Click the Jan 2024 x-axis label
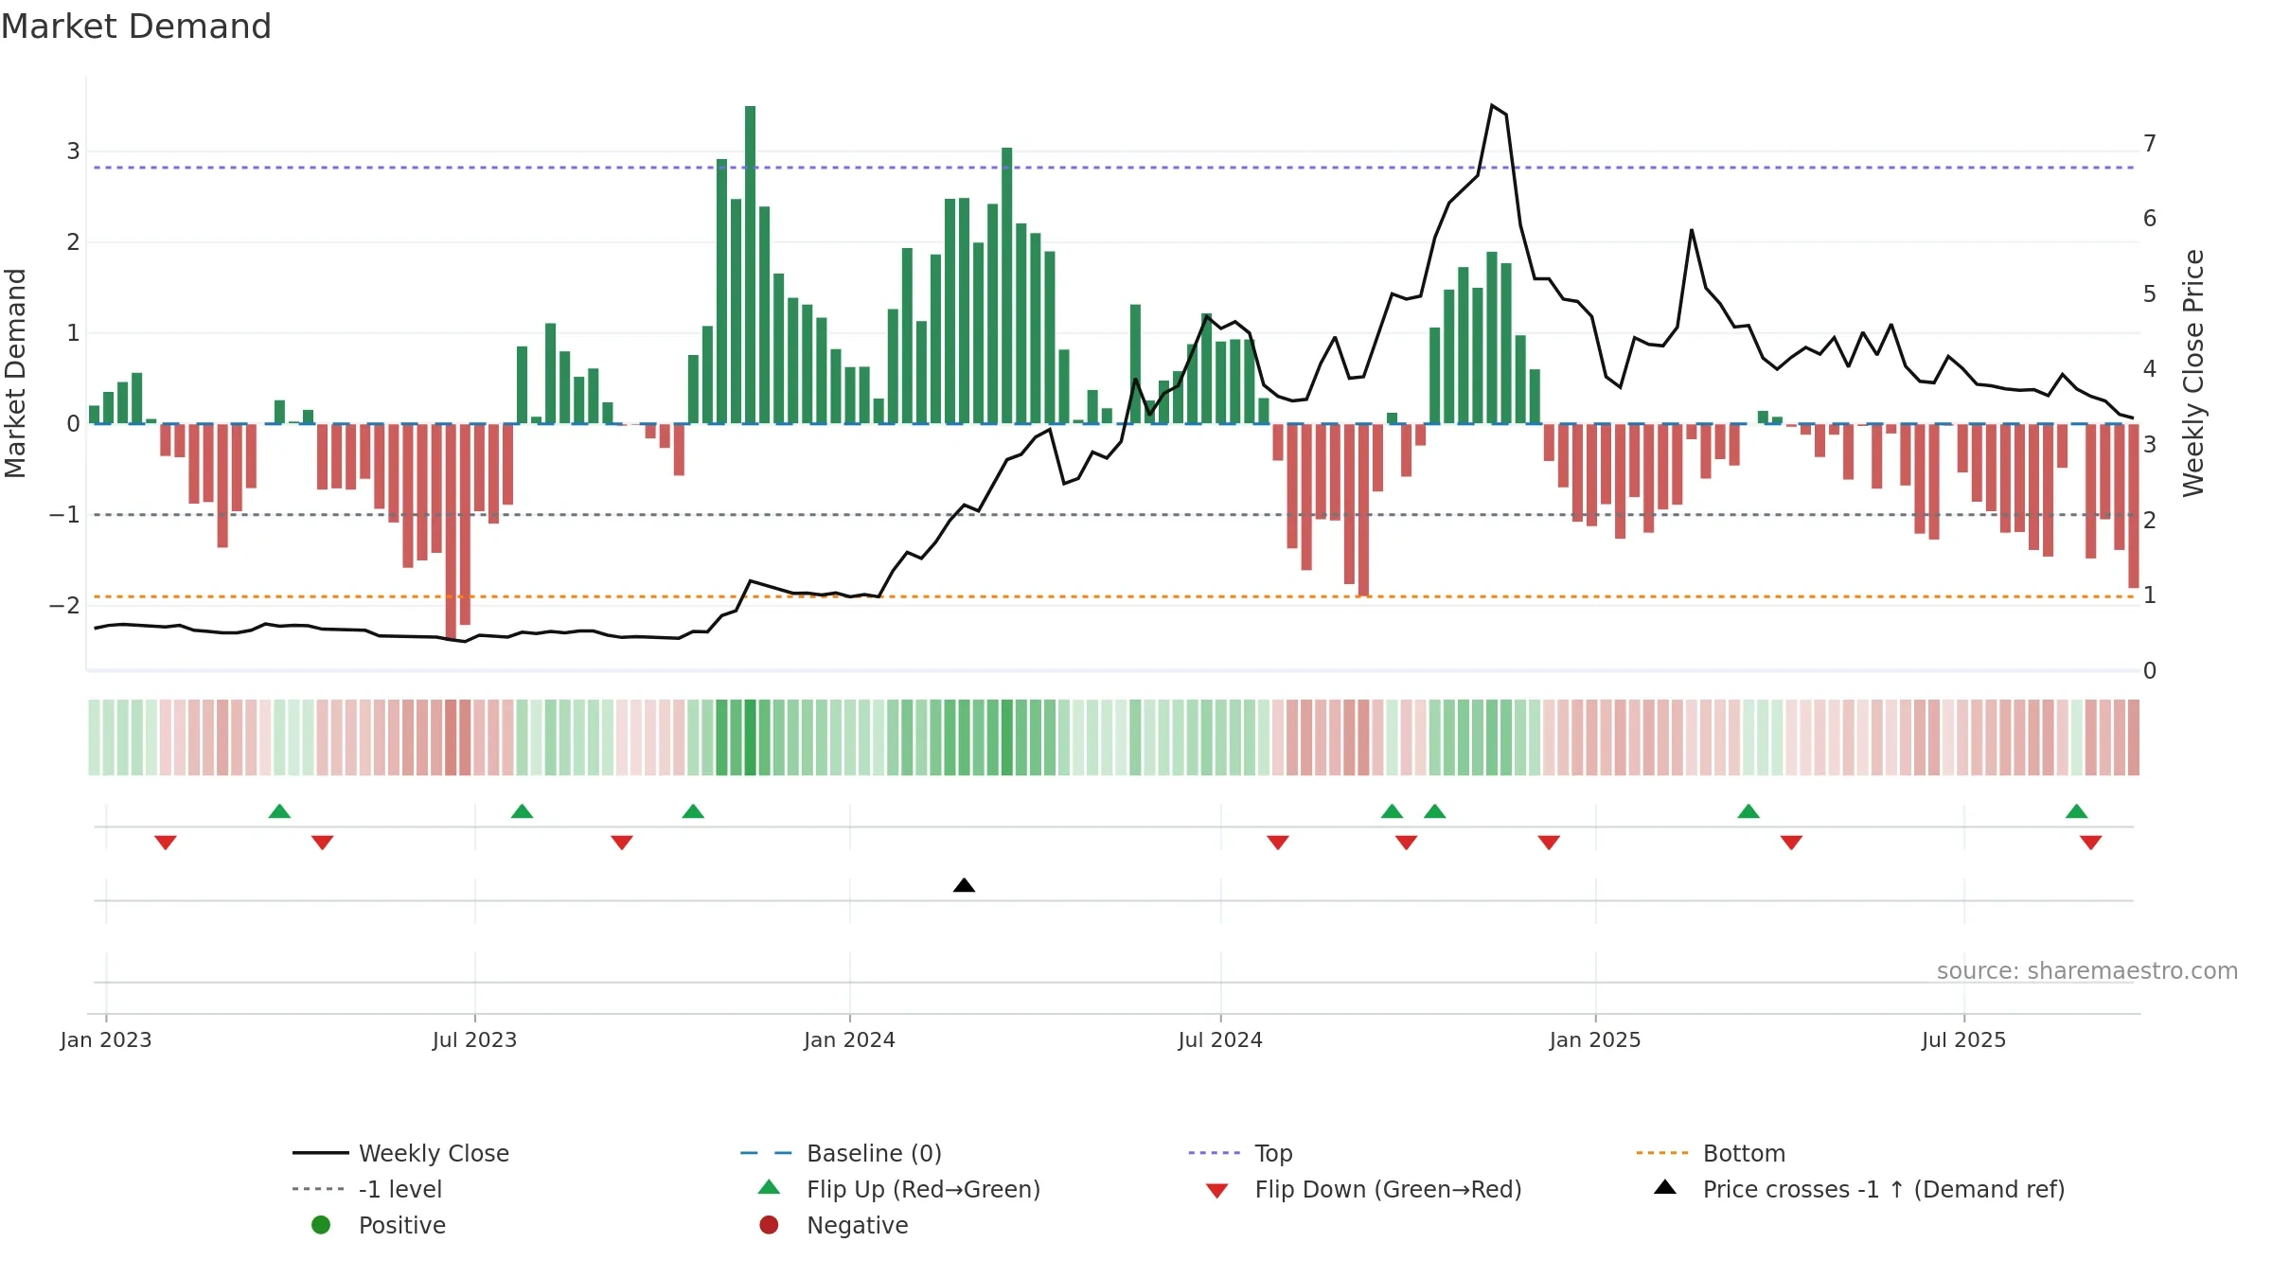The height and width of the screenshot is (1278, 2272). pos(849,1039)
